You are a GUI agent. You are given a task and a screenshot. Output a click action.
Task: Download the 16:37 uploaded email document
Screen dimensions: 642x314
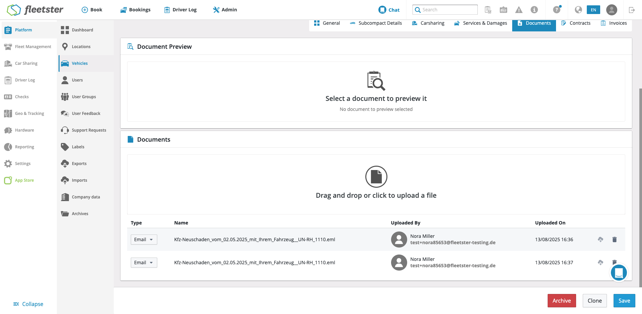pos(601,263)
